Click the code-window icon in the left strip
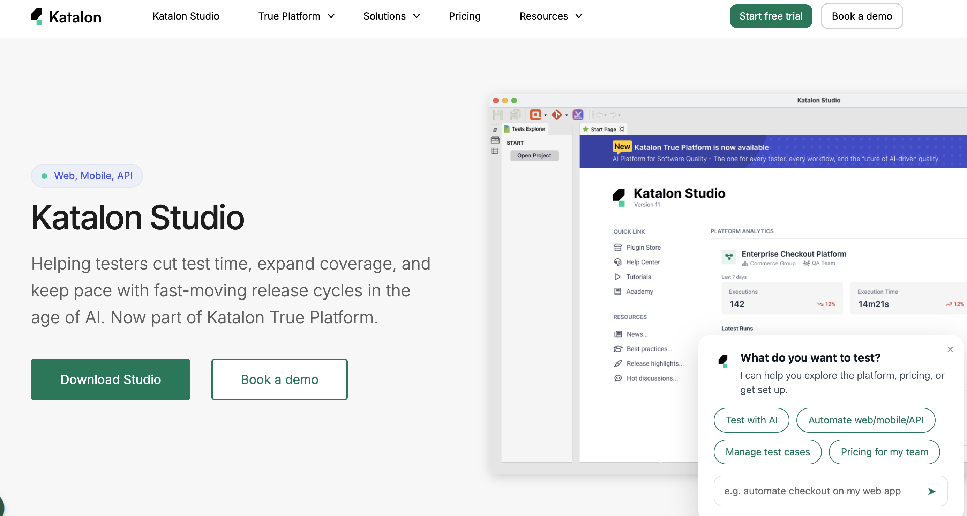The width and height of the screenshot is (967, 516). tap(495, 140)
